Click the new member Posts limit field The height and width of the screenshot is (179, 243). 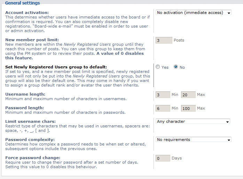164,40
